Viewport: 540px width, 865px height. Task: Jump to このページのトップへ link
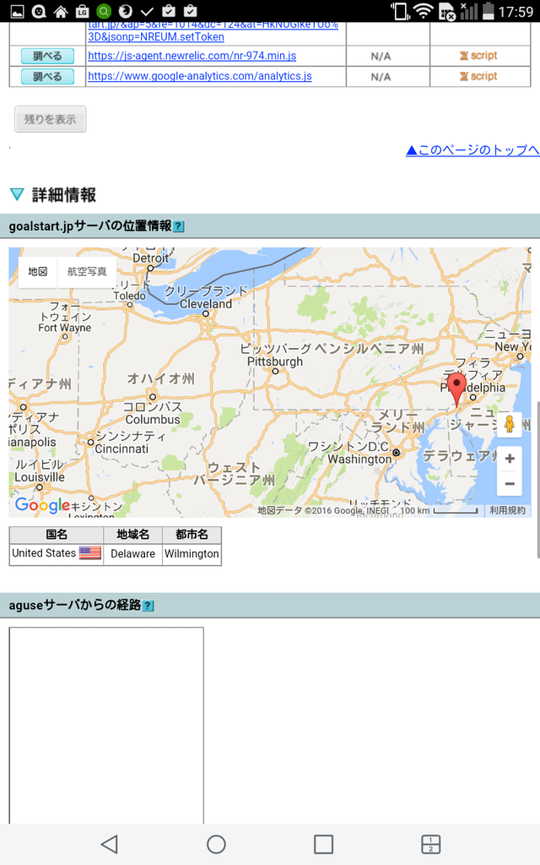pyautogui.click(x=472, y=150)
